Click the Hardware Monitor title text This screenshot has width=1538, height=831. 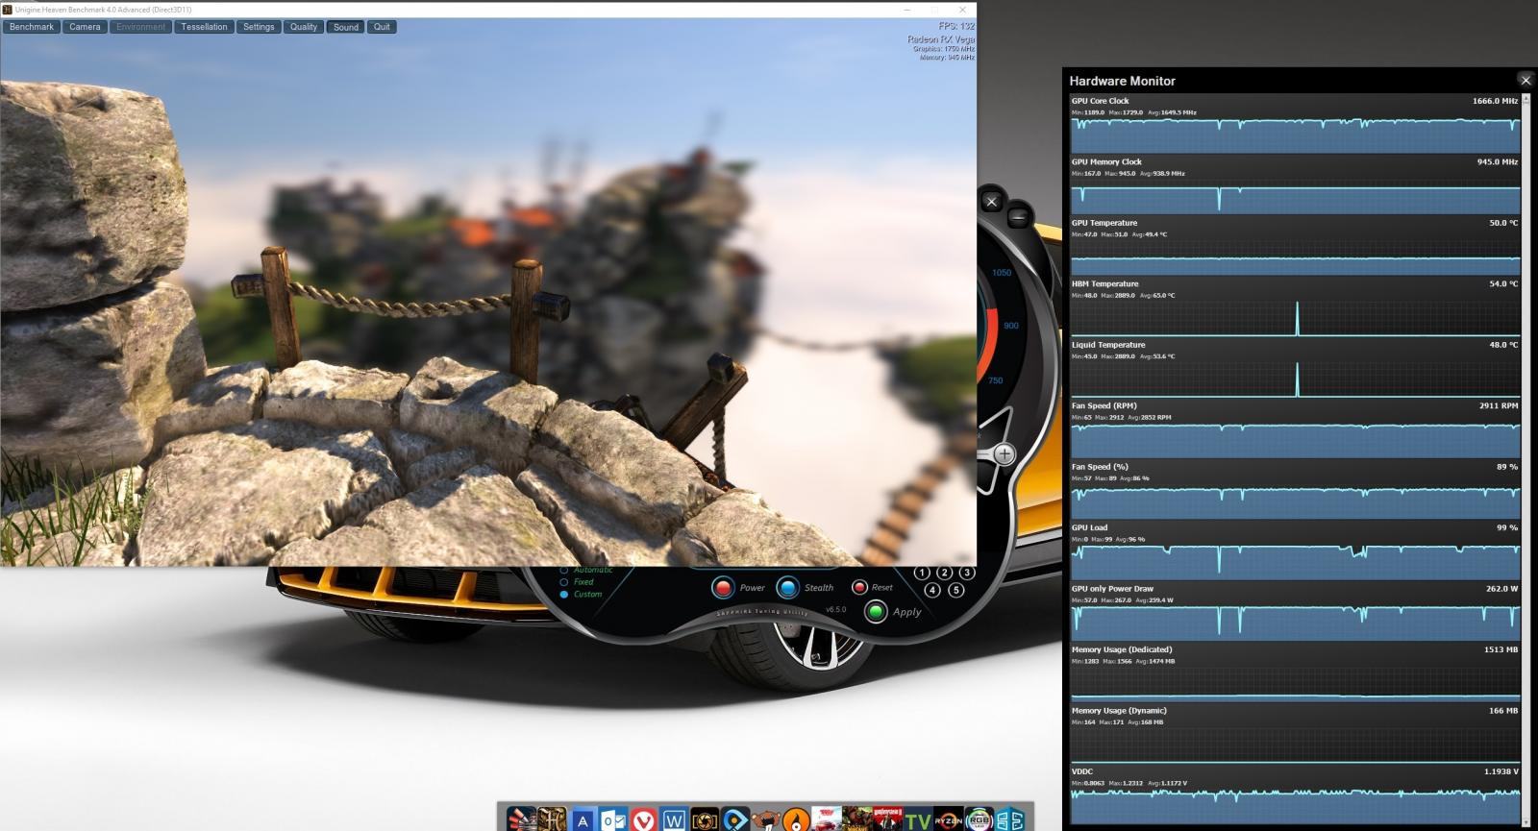click(x=1122, y=82)
